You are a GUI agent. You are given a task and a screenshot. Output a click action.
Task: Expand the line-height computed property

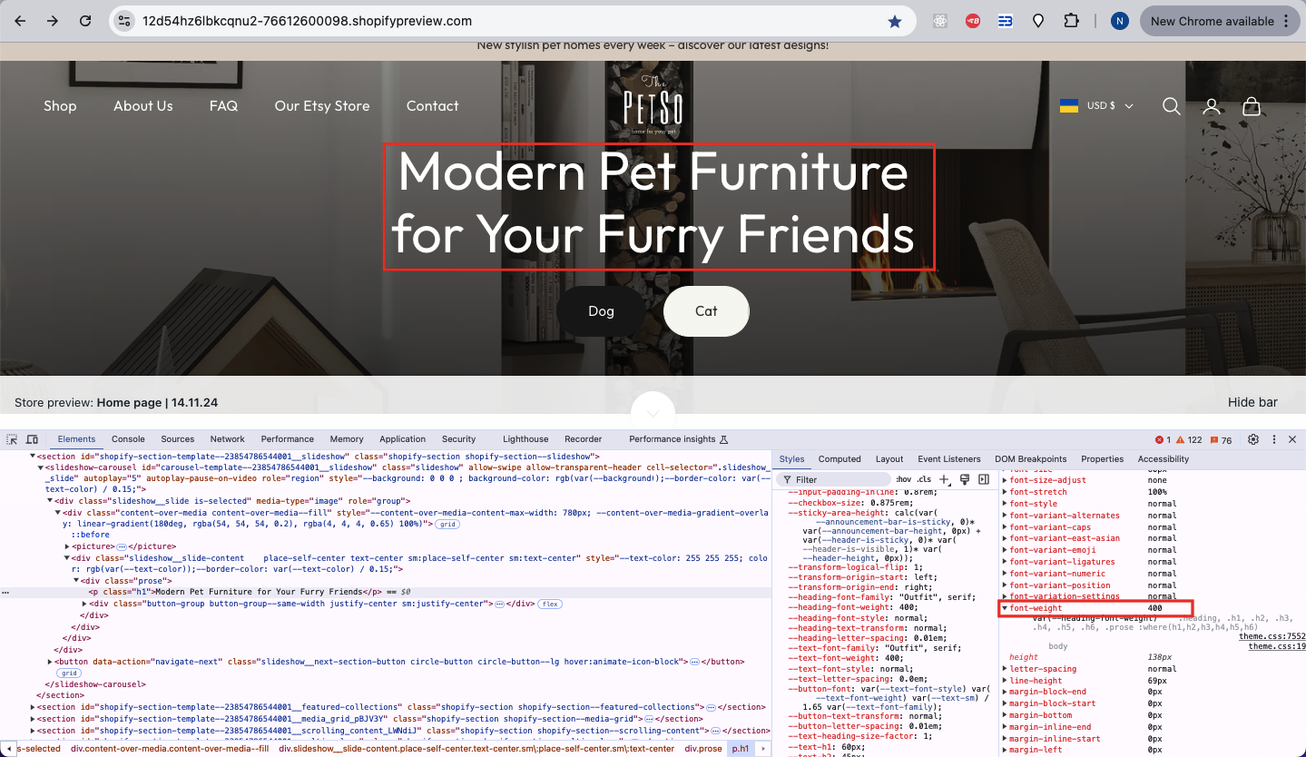1005,681
